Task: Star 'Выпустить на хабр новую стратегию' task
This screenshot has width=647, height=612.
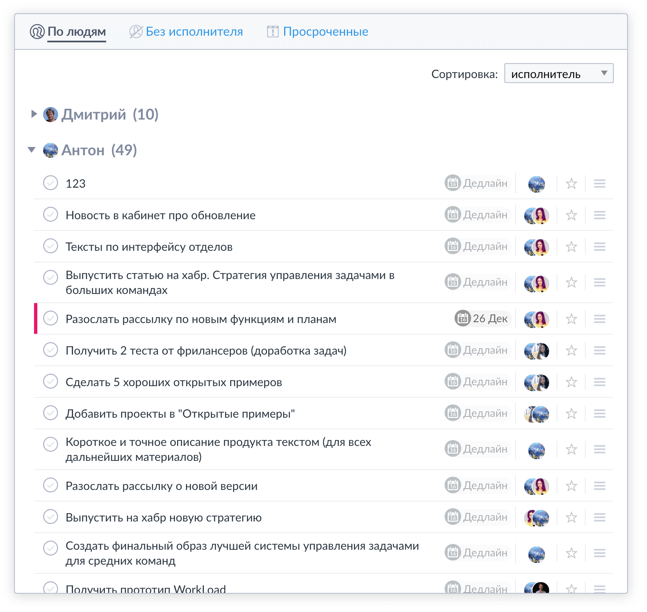Action: tap(572, 517)
